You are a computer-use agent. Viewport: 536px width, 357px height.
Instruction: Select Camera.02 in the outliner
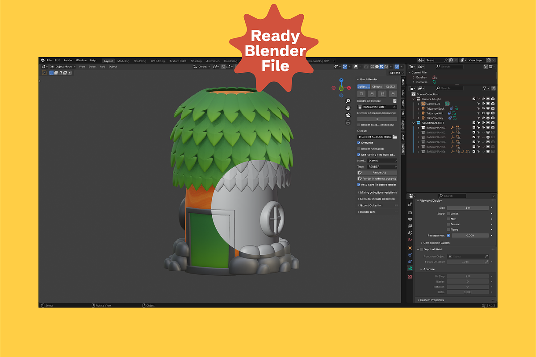coord(433,104)
